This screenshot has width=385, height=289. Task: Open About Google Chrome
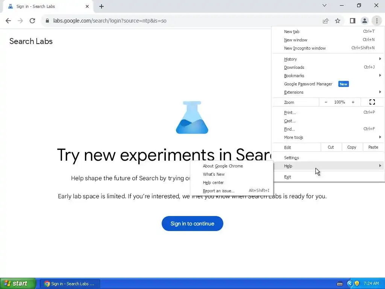click(232, 166)
